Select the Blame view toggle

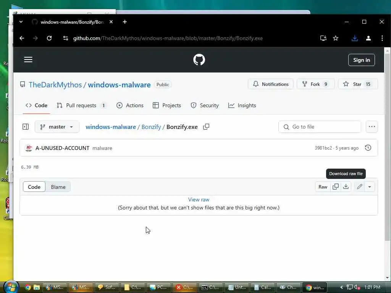tap(58, 187)
